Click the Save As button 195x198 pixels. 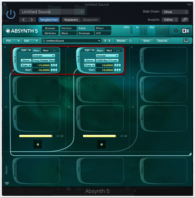tap(162, 41)
